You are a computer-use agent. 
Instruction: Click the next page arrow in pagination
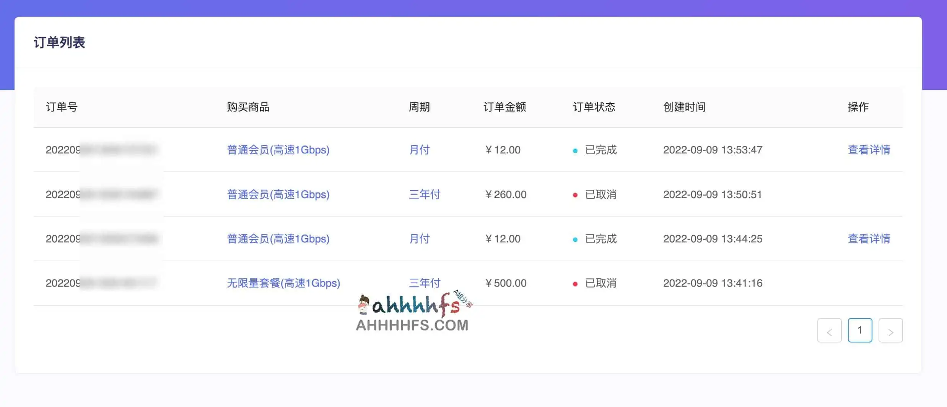point(891,330)
